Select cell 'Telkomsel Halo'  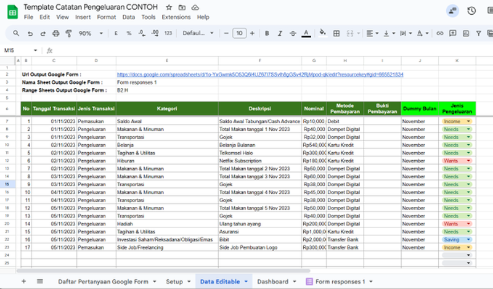(x=259, y=153)
